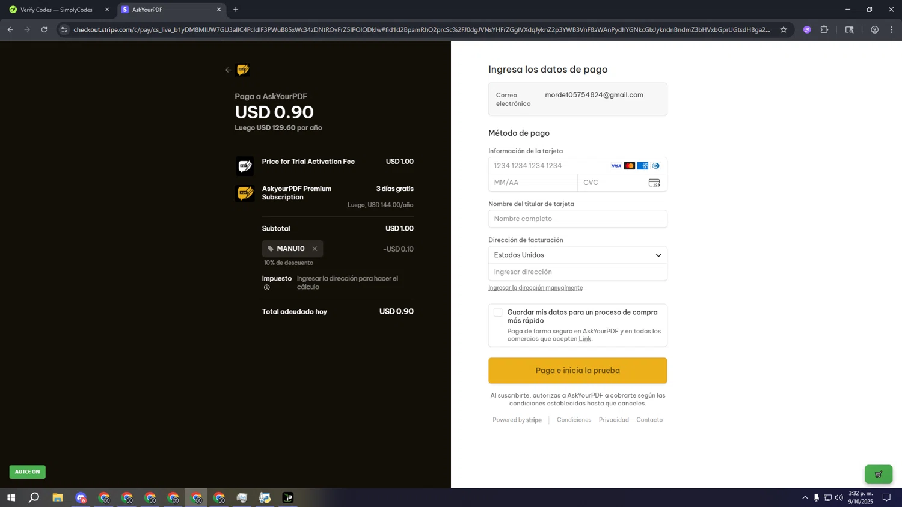Focus the Ingresar dirección field
This screenshot has height=507, width=902.
[x=578, y=272]
